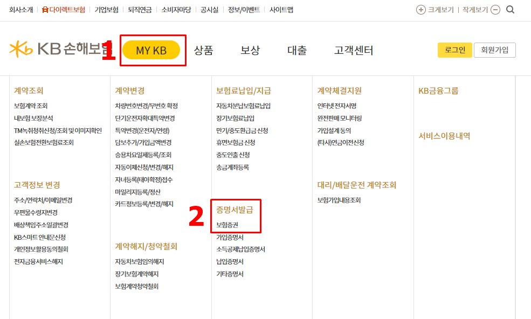Click 크게보기 text

tap(441, 10)
